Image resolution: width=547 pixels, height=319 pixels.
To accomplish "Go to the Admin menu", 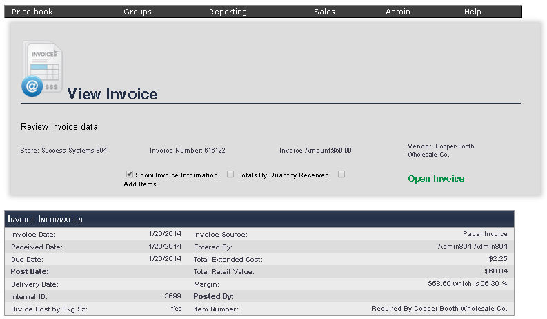I will pos(398,12).
